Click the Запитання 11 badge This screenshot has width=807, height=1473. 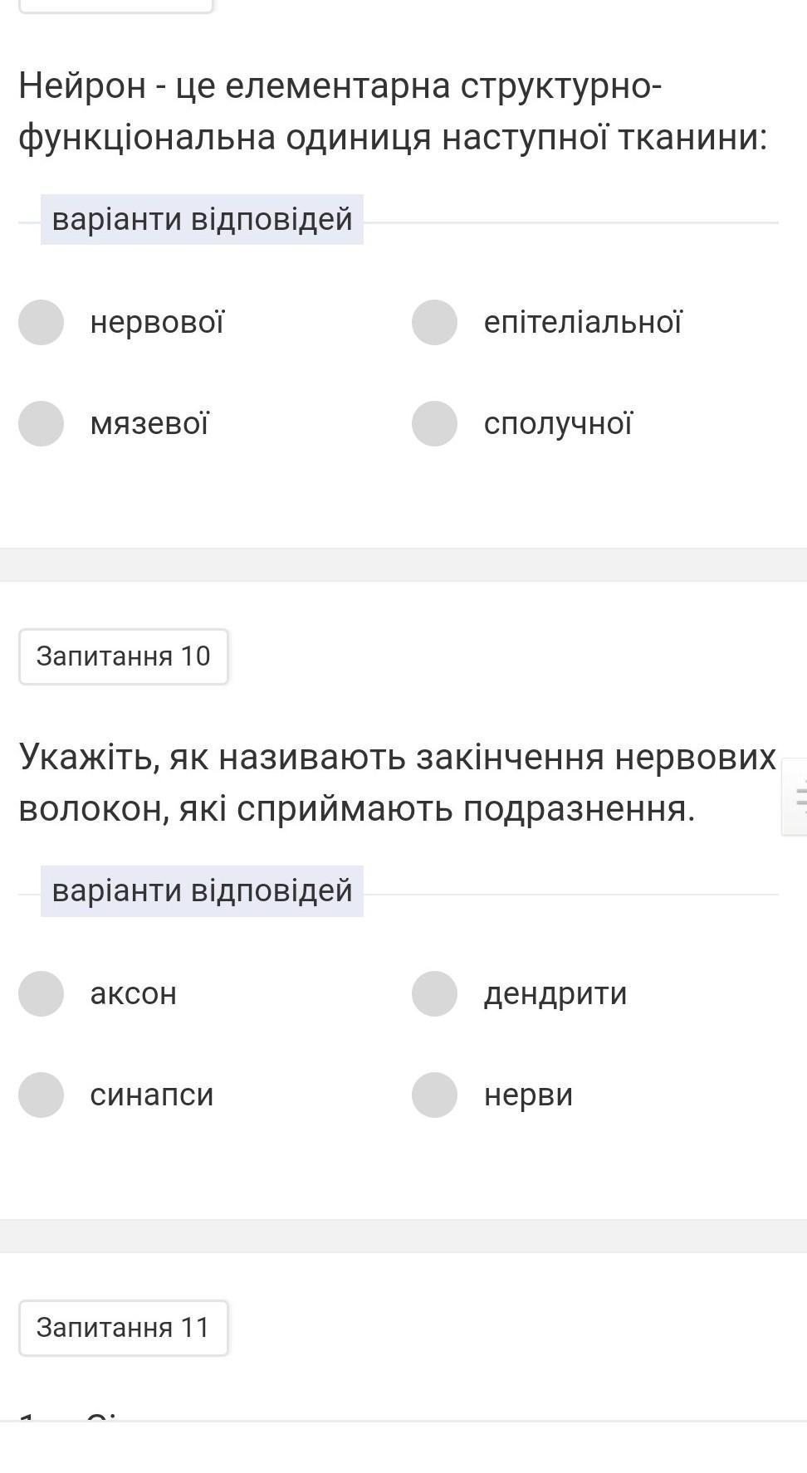pyautogui.click(x=124, y=1328)
